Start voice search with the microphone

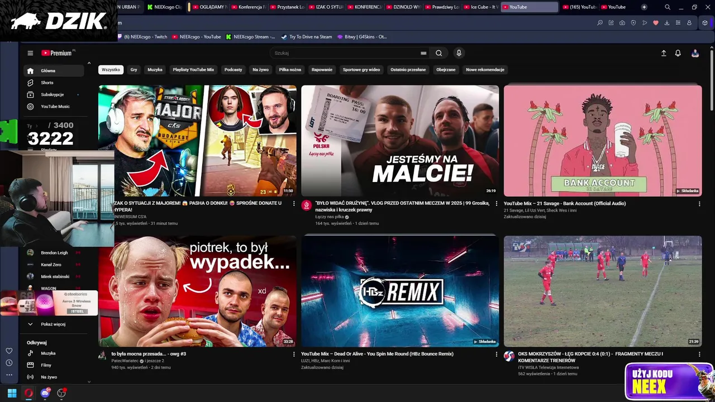(459, 53)
